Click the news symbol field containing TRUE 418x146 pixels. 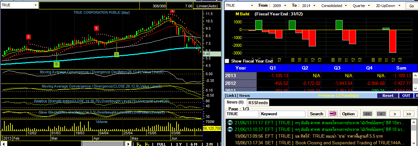[242, 114]
